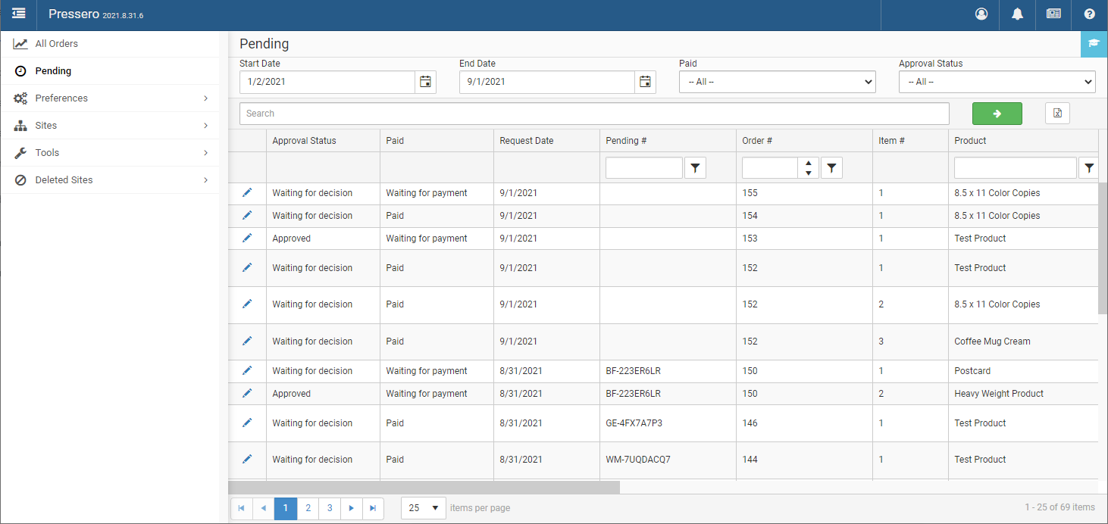Click the filter icon for Pending # column

coord(695,168)
